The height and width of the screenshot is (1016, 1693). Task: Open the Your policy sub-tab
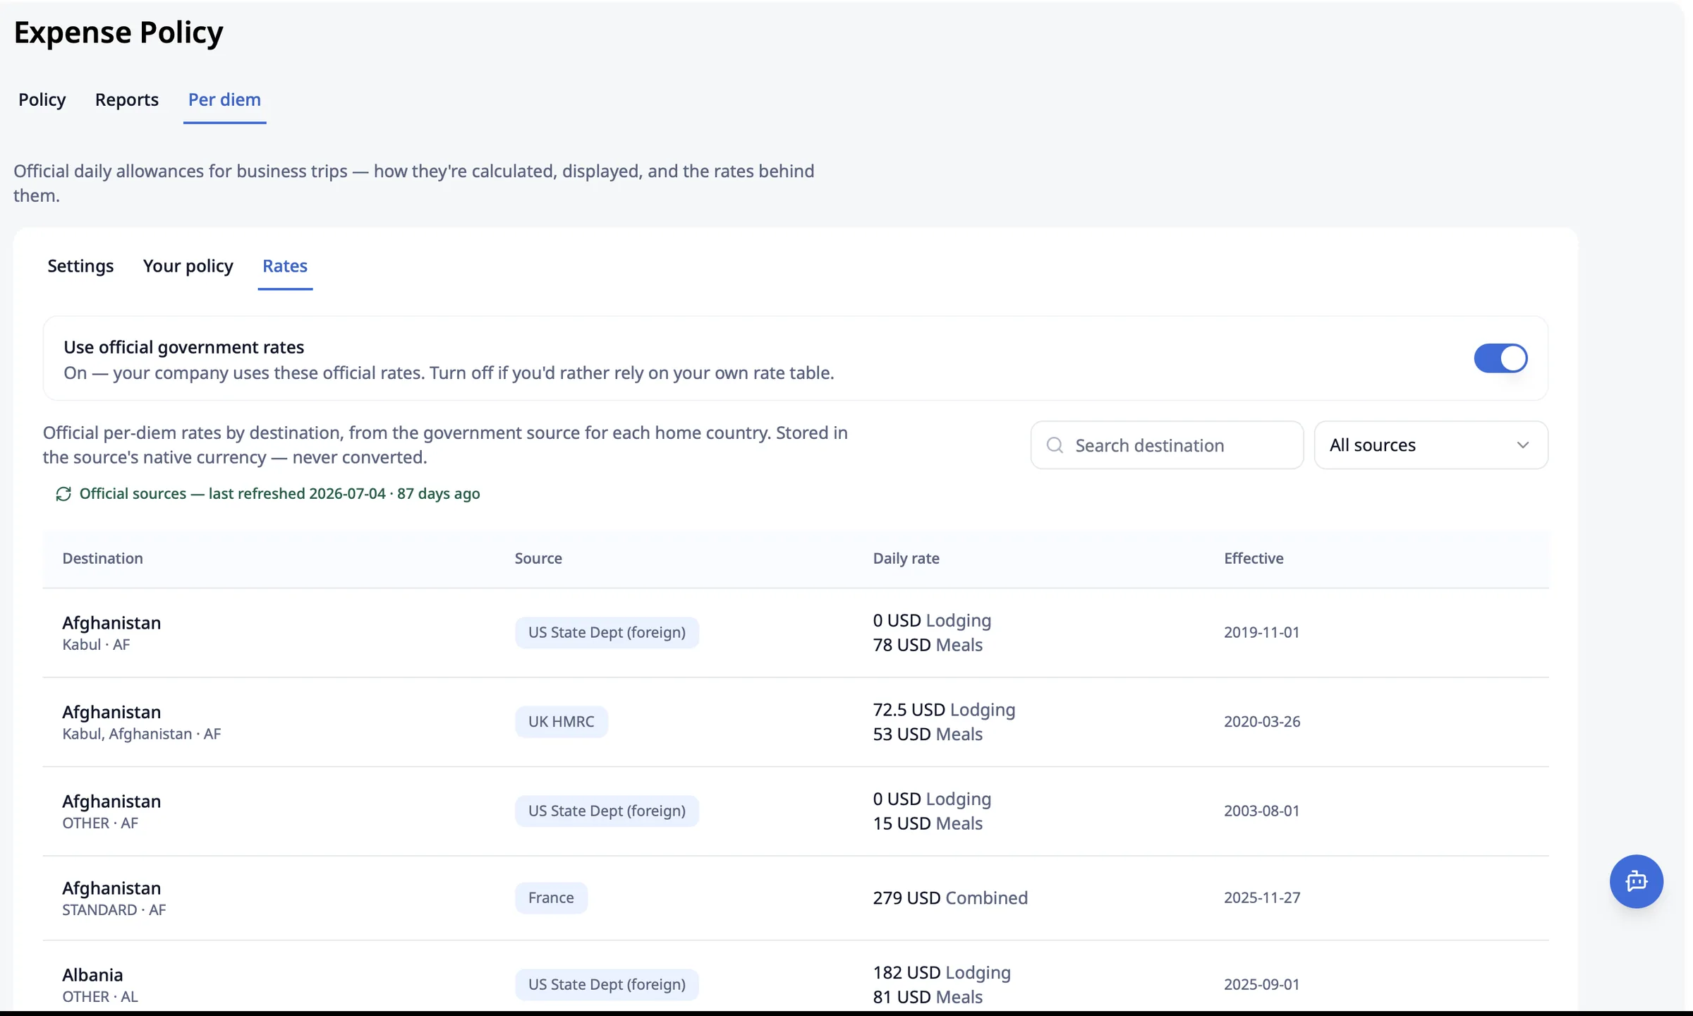pyautogui.click(x=188, y=266)
